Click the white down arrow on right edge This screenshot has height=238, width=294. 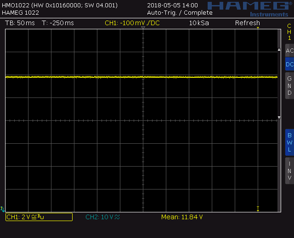click(279, 118)
